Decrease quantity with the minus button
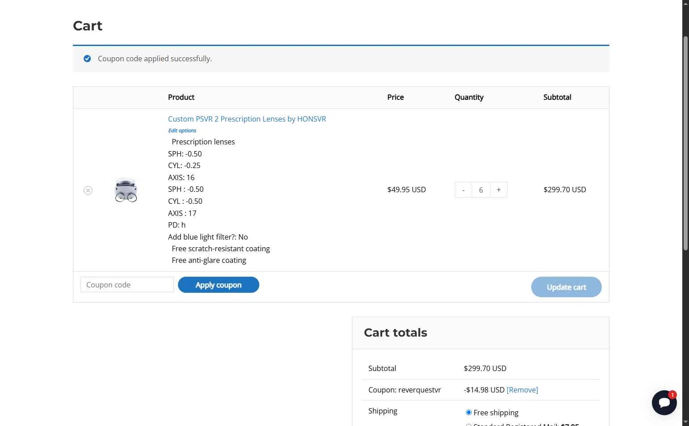Screen dimensions: 689x426 [463, 190]
